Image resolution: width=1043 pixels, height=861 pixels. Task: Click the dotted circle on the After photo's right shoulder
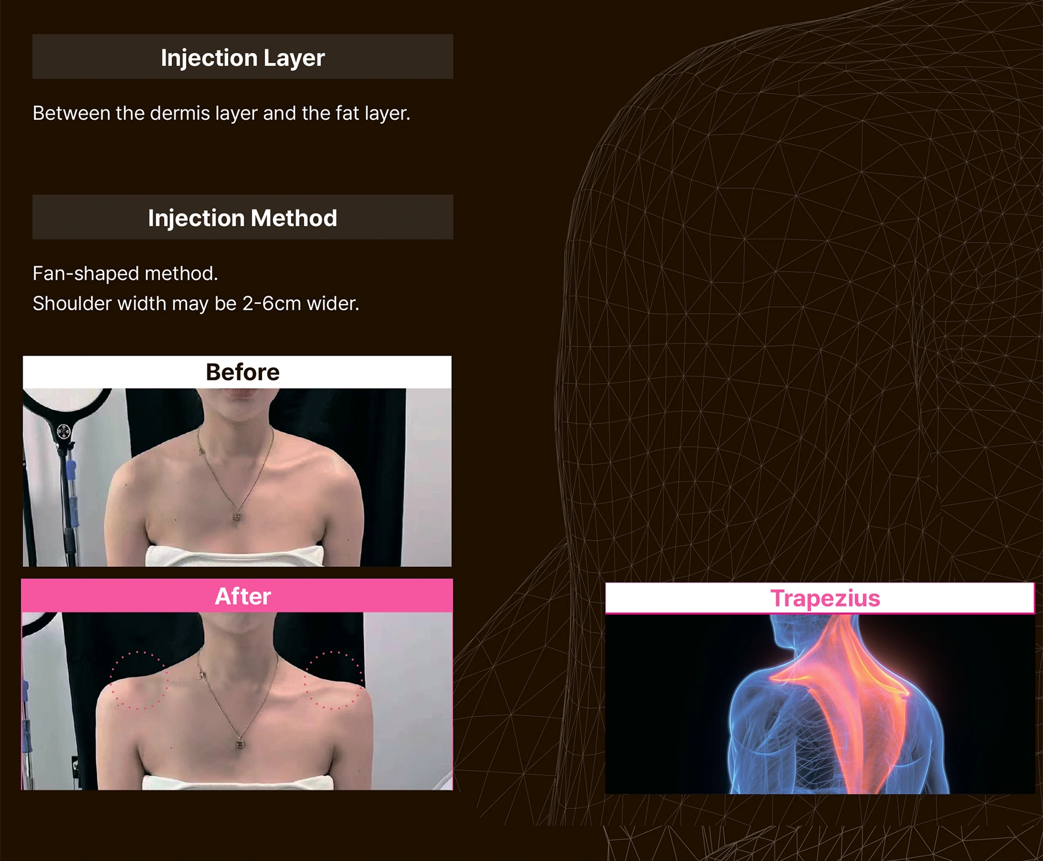pyautogui.click(x=334, y=680)
